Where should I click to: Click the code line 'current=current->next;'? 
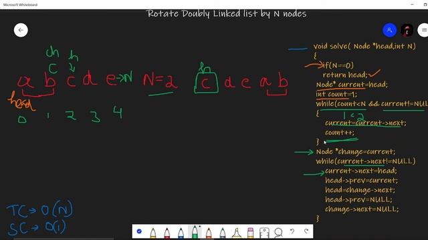tap(366, 123)
